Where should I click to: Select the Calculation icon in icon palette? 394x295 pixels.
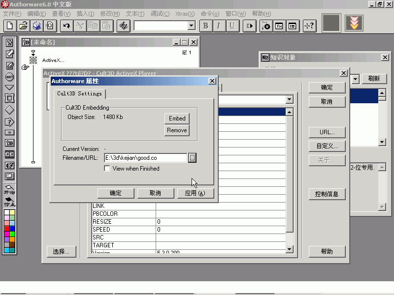[x=9, y=133]
